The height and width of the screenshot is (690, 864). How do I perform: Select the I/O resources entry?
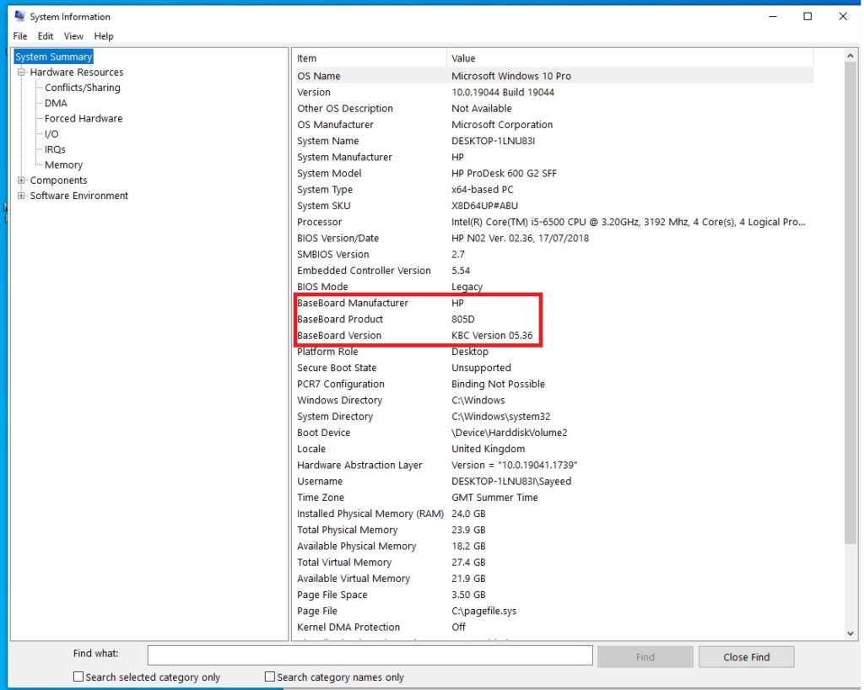[51, 133]
